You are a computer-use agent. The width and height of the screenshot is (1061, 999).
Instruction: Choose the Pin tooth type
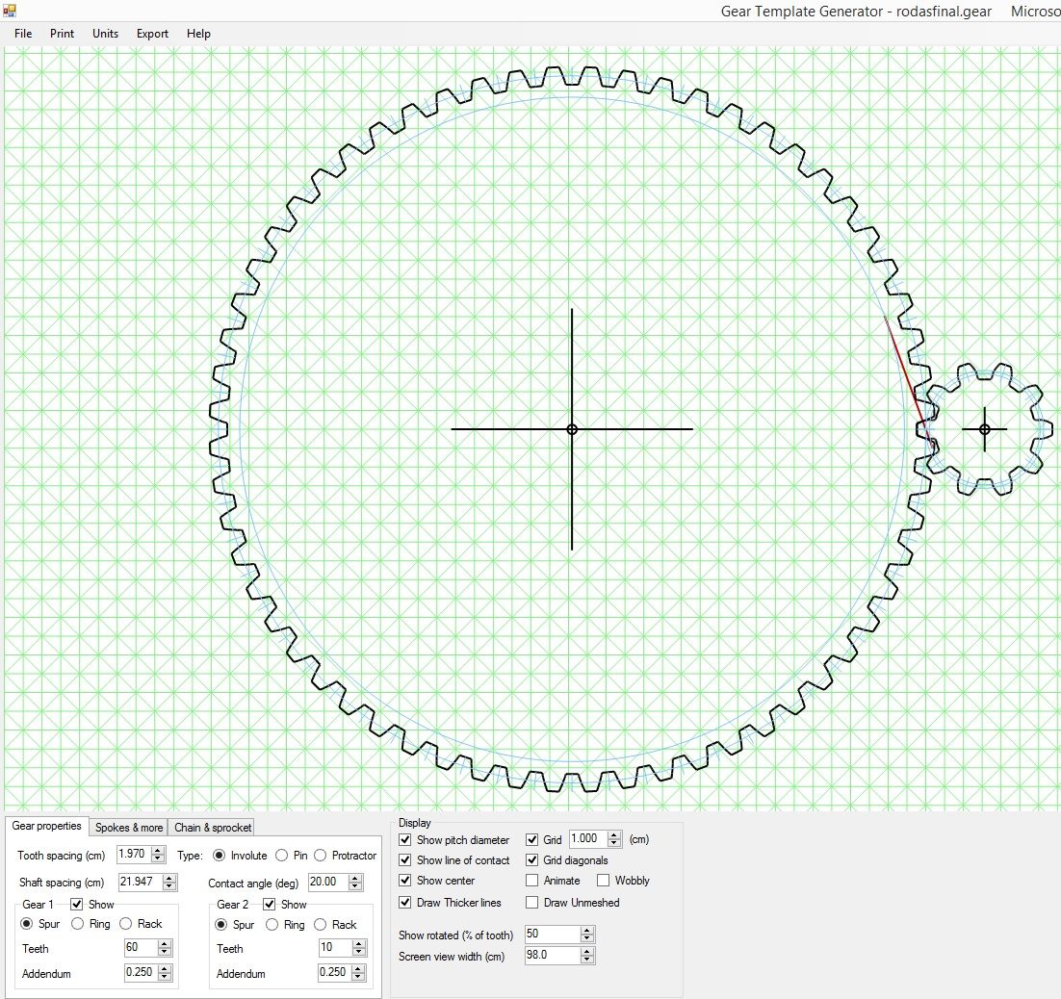(x=282, y=856)
